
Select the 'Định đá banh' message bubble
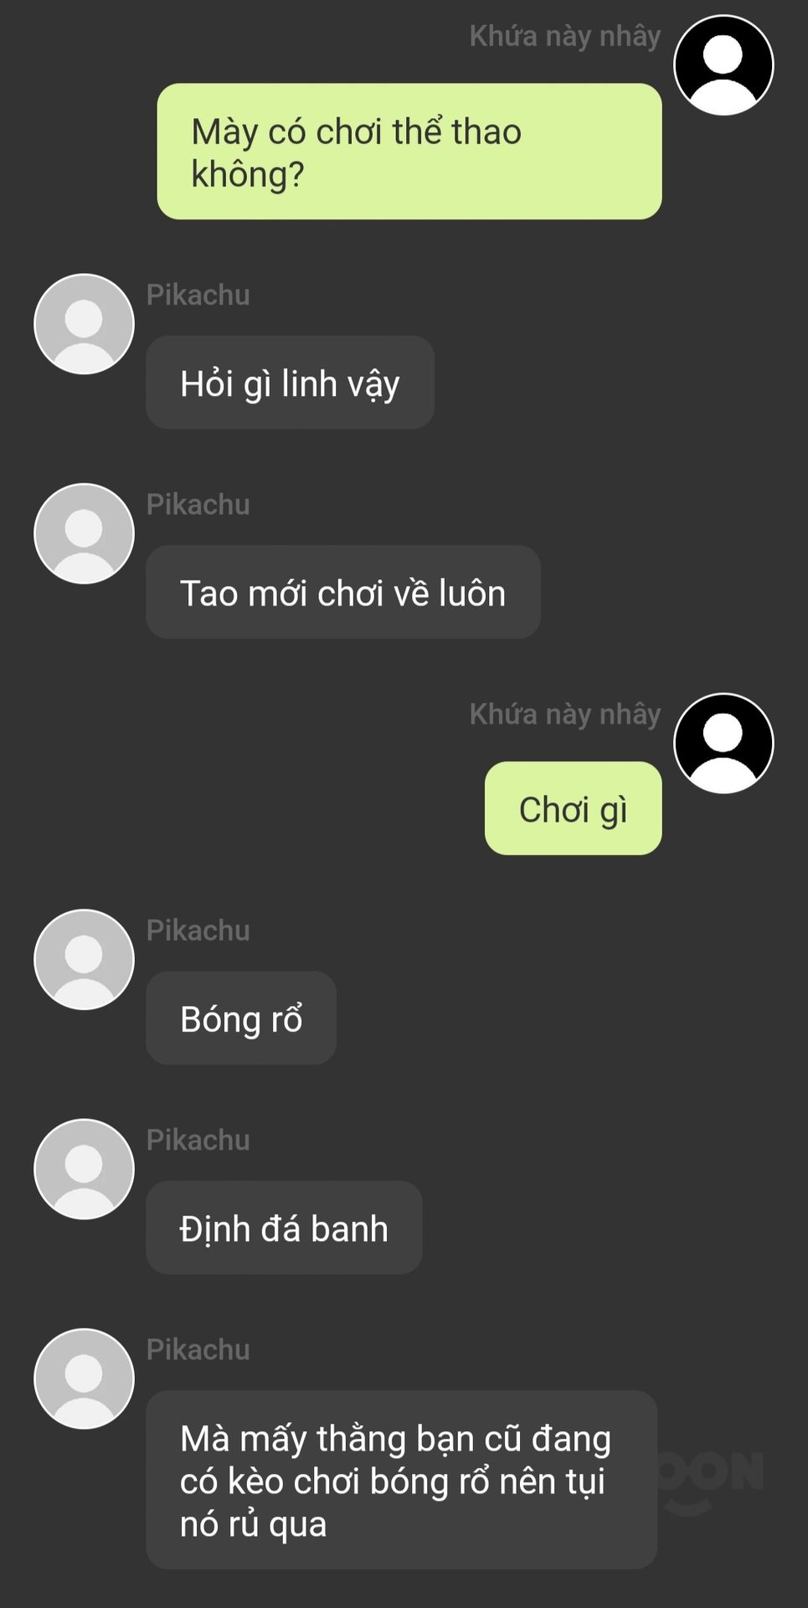point(284,1228)
